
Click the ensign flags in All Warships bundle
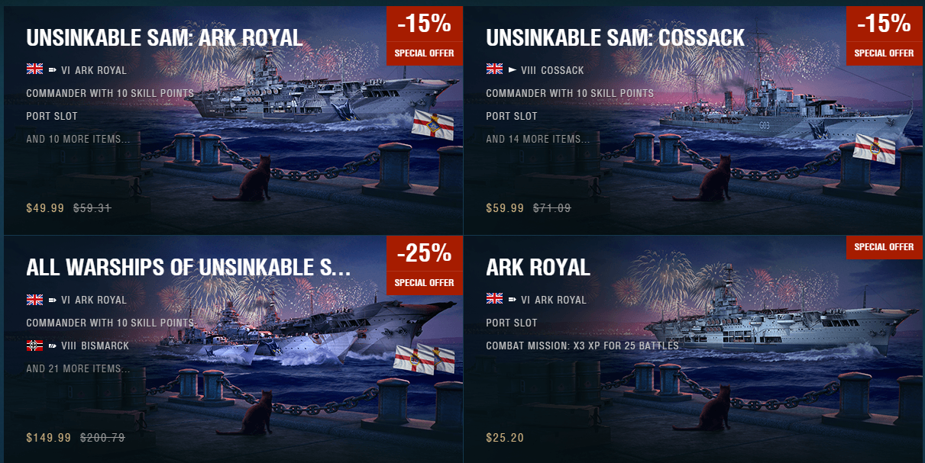point(424,359)
